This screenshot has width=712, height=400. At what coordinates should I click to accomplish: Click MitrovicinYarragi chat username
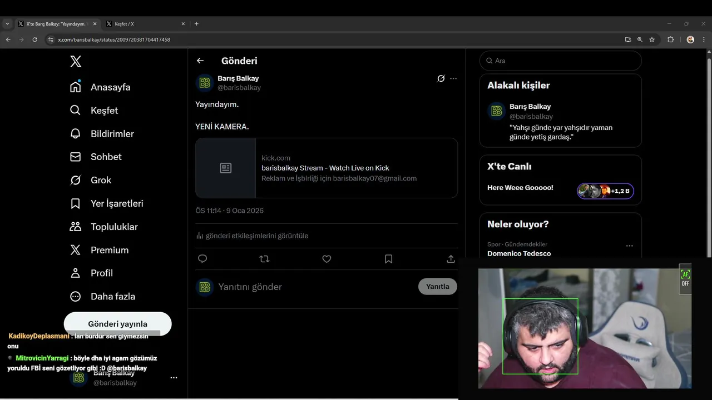point(42,358)
